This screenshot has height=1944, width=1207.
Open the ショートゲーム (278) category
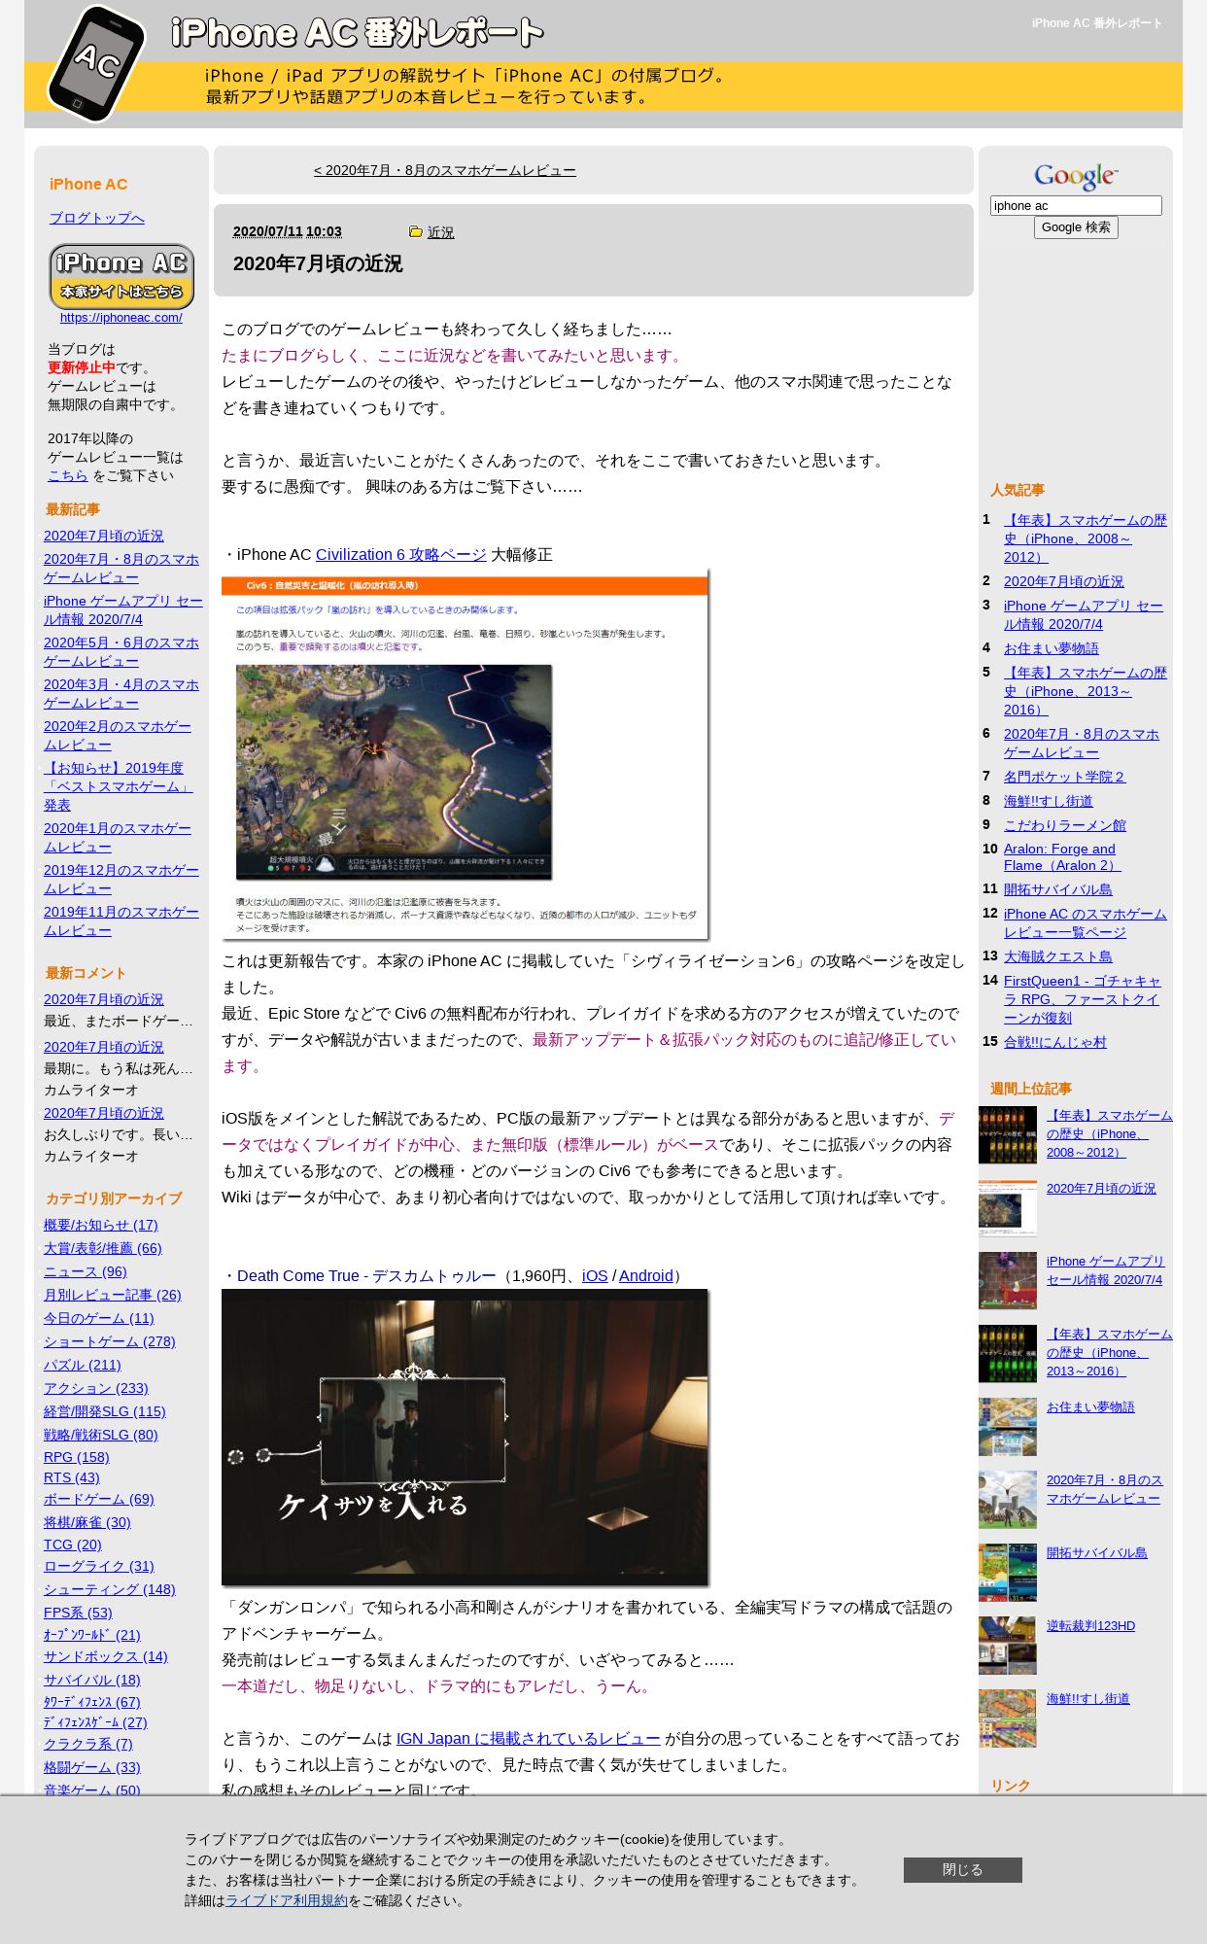pos(109,1341)
